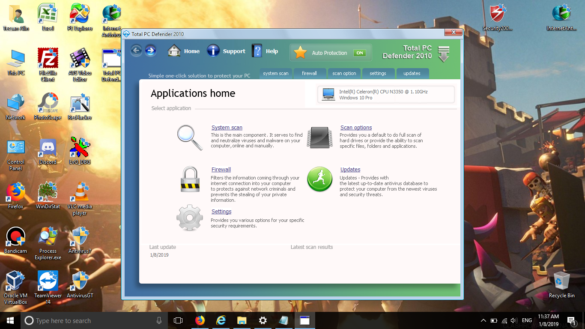Select the updates tab
Viewport: 585px width, 329px height.
click(x=412, y=73)
